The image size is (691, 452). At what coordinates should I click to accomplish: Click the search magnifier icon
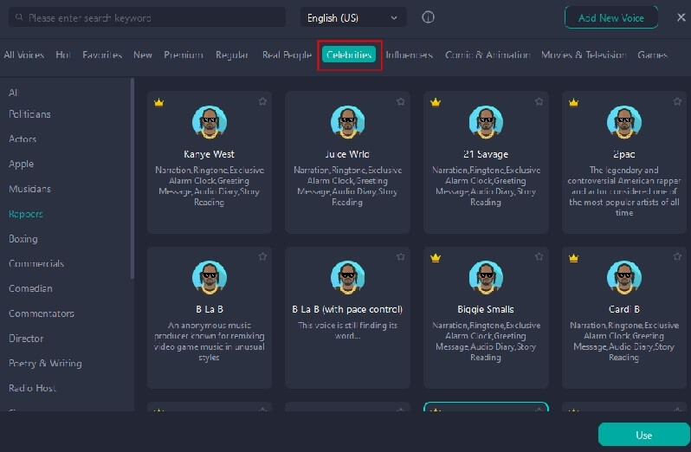(x=18, y=18)
